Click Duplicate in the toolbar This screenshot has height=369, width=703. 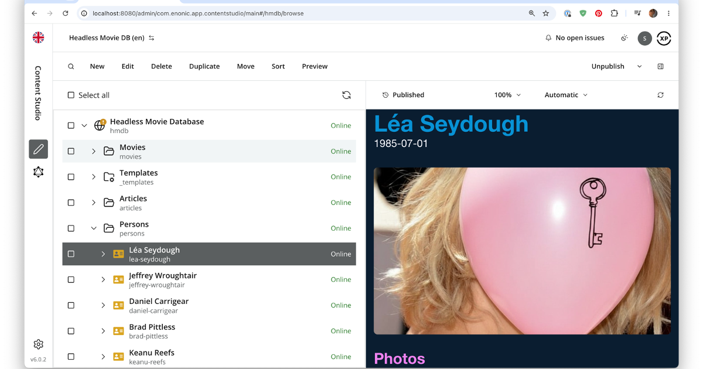[204, 66]
